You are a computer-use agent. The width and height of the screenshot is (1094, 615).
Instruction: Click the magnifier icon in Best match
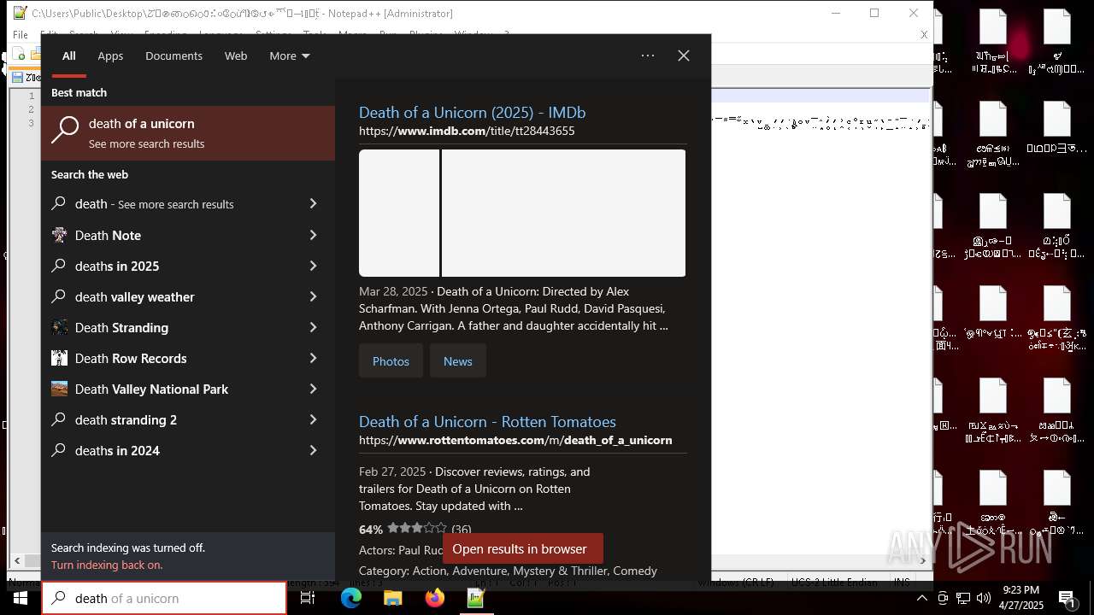click(x=65, y=132)
